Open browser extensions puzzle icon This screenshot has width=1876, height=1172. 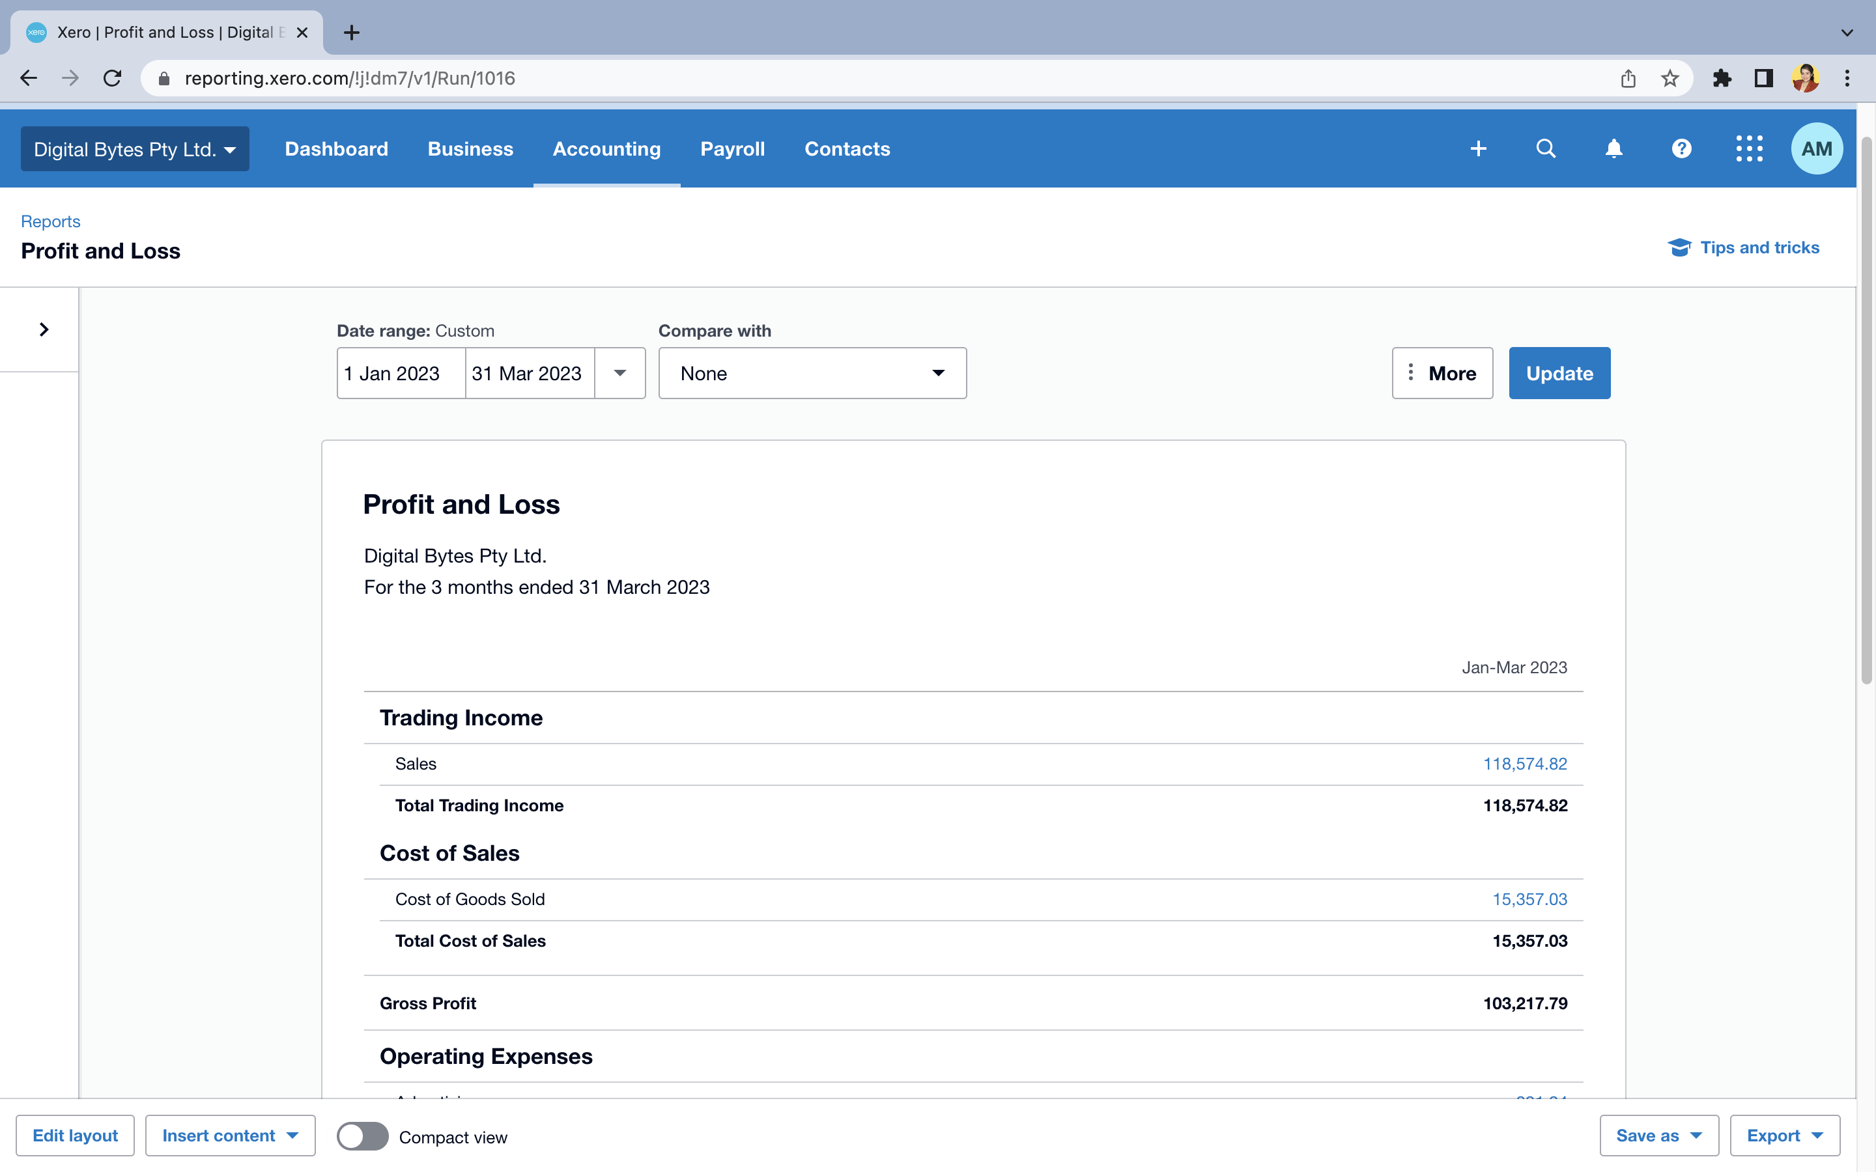(x=1722, y=78)
